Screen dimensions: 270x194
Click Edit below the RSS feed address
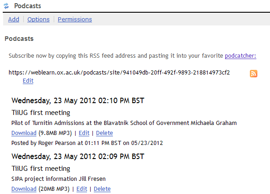pyautogui.click(x=28, y=80)
